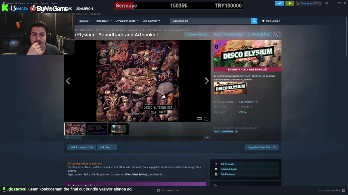Go to the USAMPİON profile tab
Screen dimensions: 348x195
click(x=84, y=9)
